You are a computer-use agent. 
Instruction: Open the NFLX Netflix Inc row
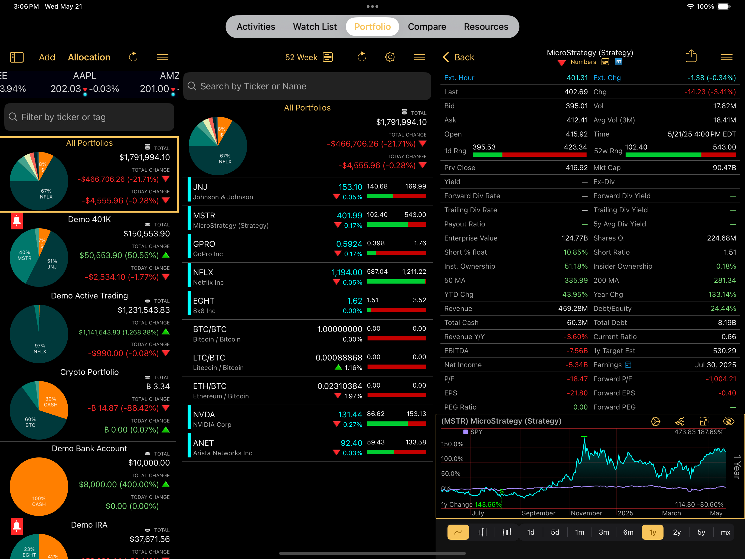pyautogui.click(x=307, y=277)
